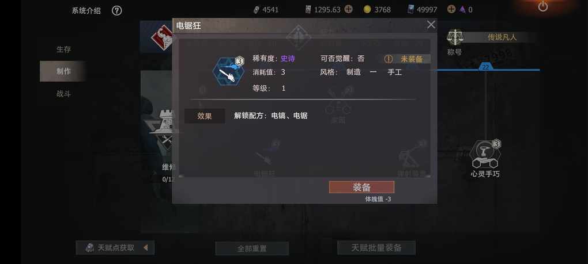Click the 全部重置 reset button
588x264 pixels.
tap(251, 248)
